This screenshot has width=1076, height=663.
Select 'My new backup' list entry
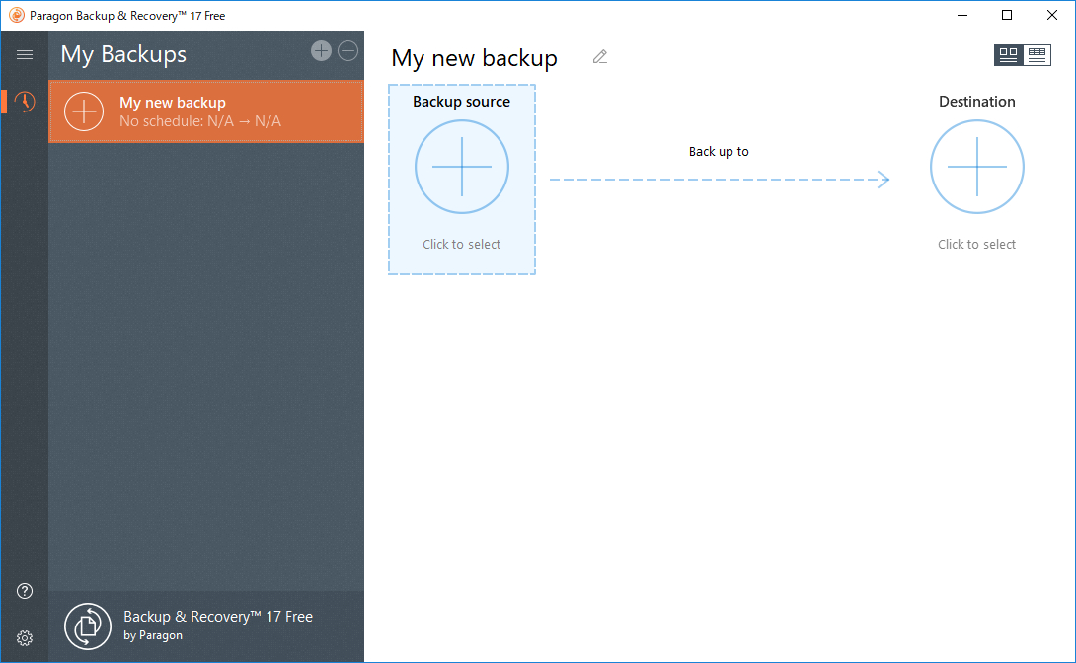[x=206, y=111]
